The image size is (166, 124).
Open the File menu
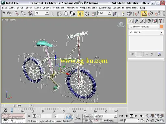[x=5, y=8]
